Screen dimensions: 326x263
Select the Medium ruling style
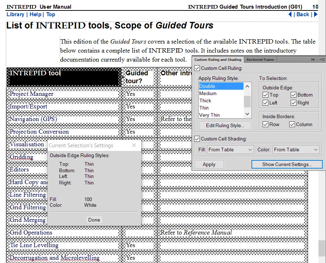click(x=221, y=93)
